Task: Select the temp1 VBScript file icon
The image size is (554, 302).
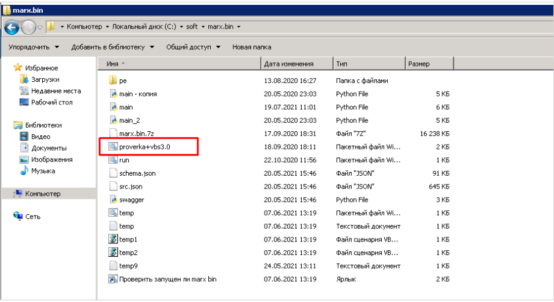Action: 113,239
